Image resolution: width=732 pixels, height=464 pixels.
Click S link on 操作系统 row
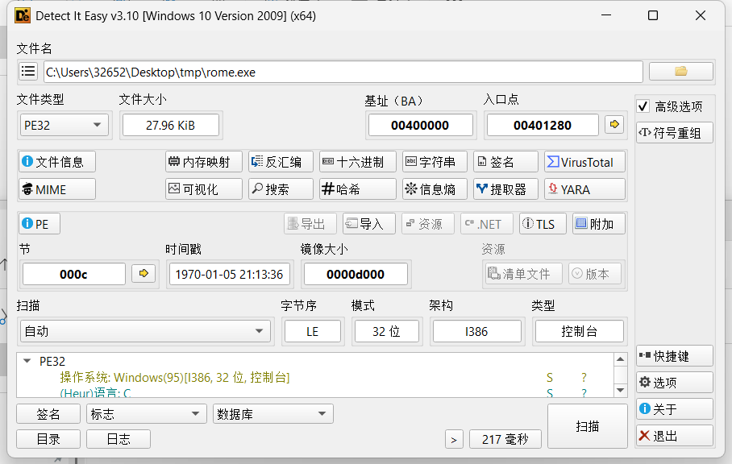pos(550,377)
